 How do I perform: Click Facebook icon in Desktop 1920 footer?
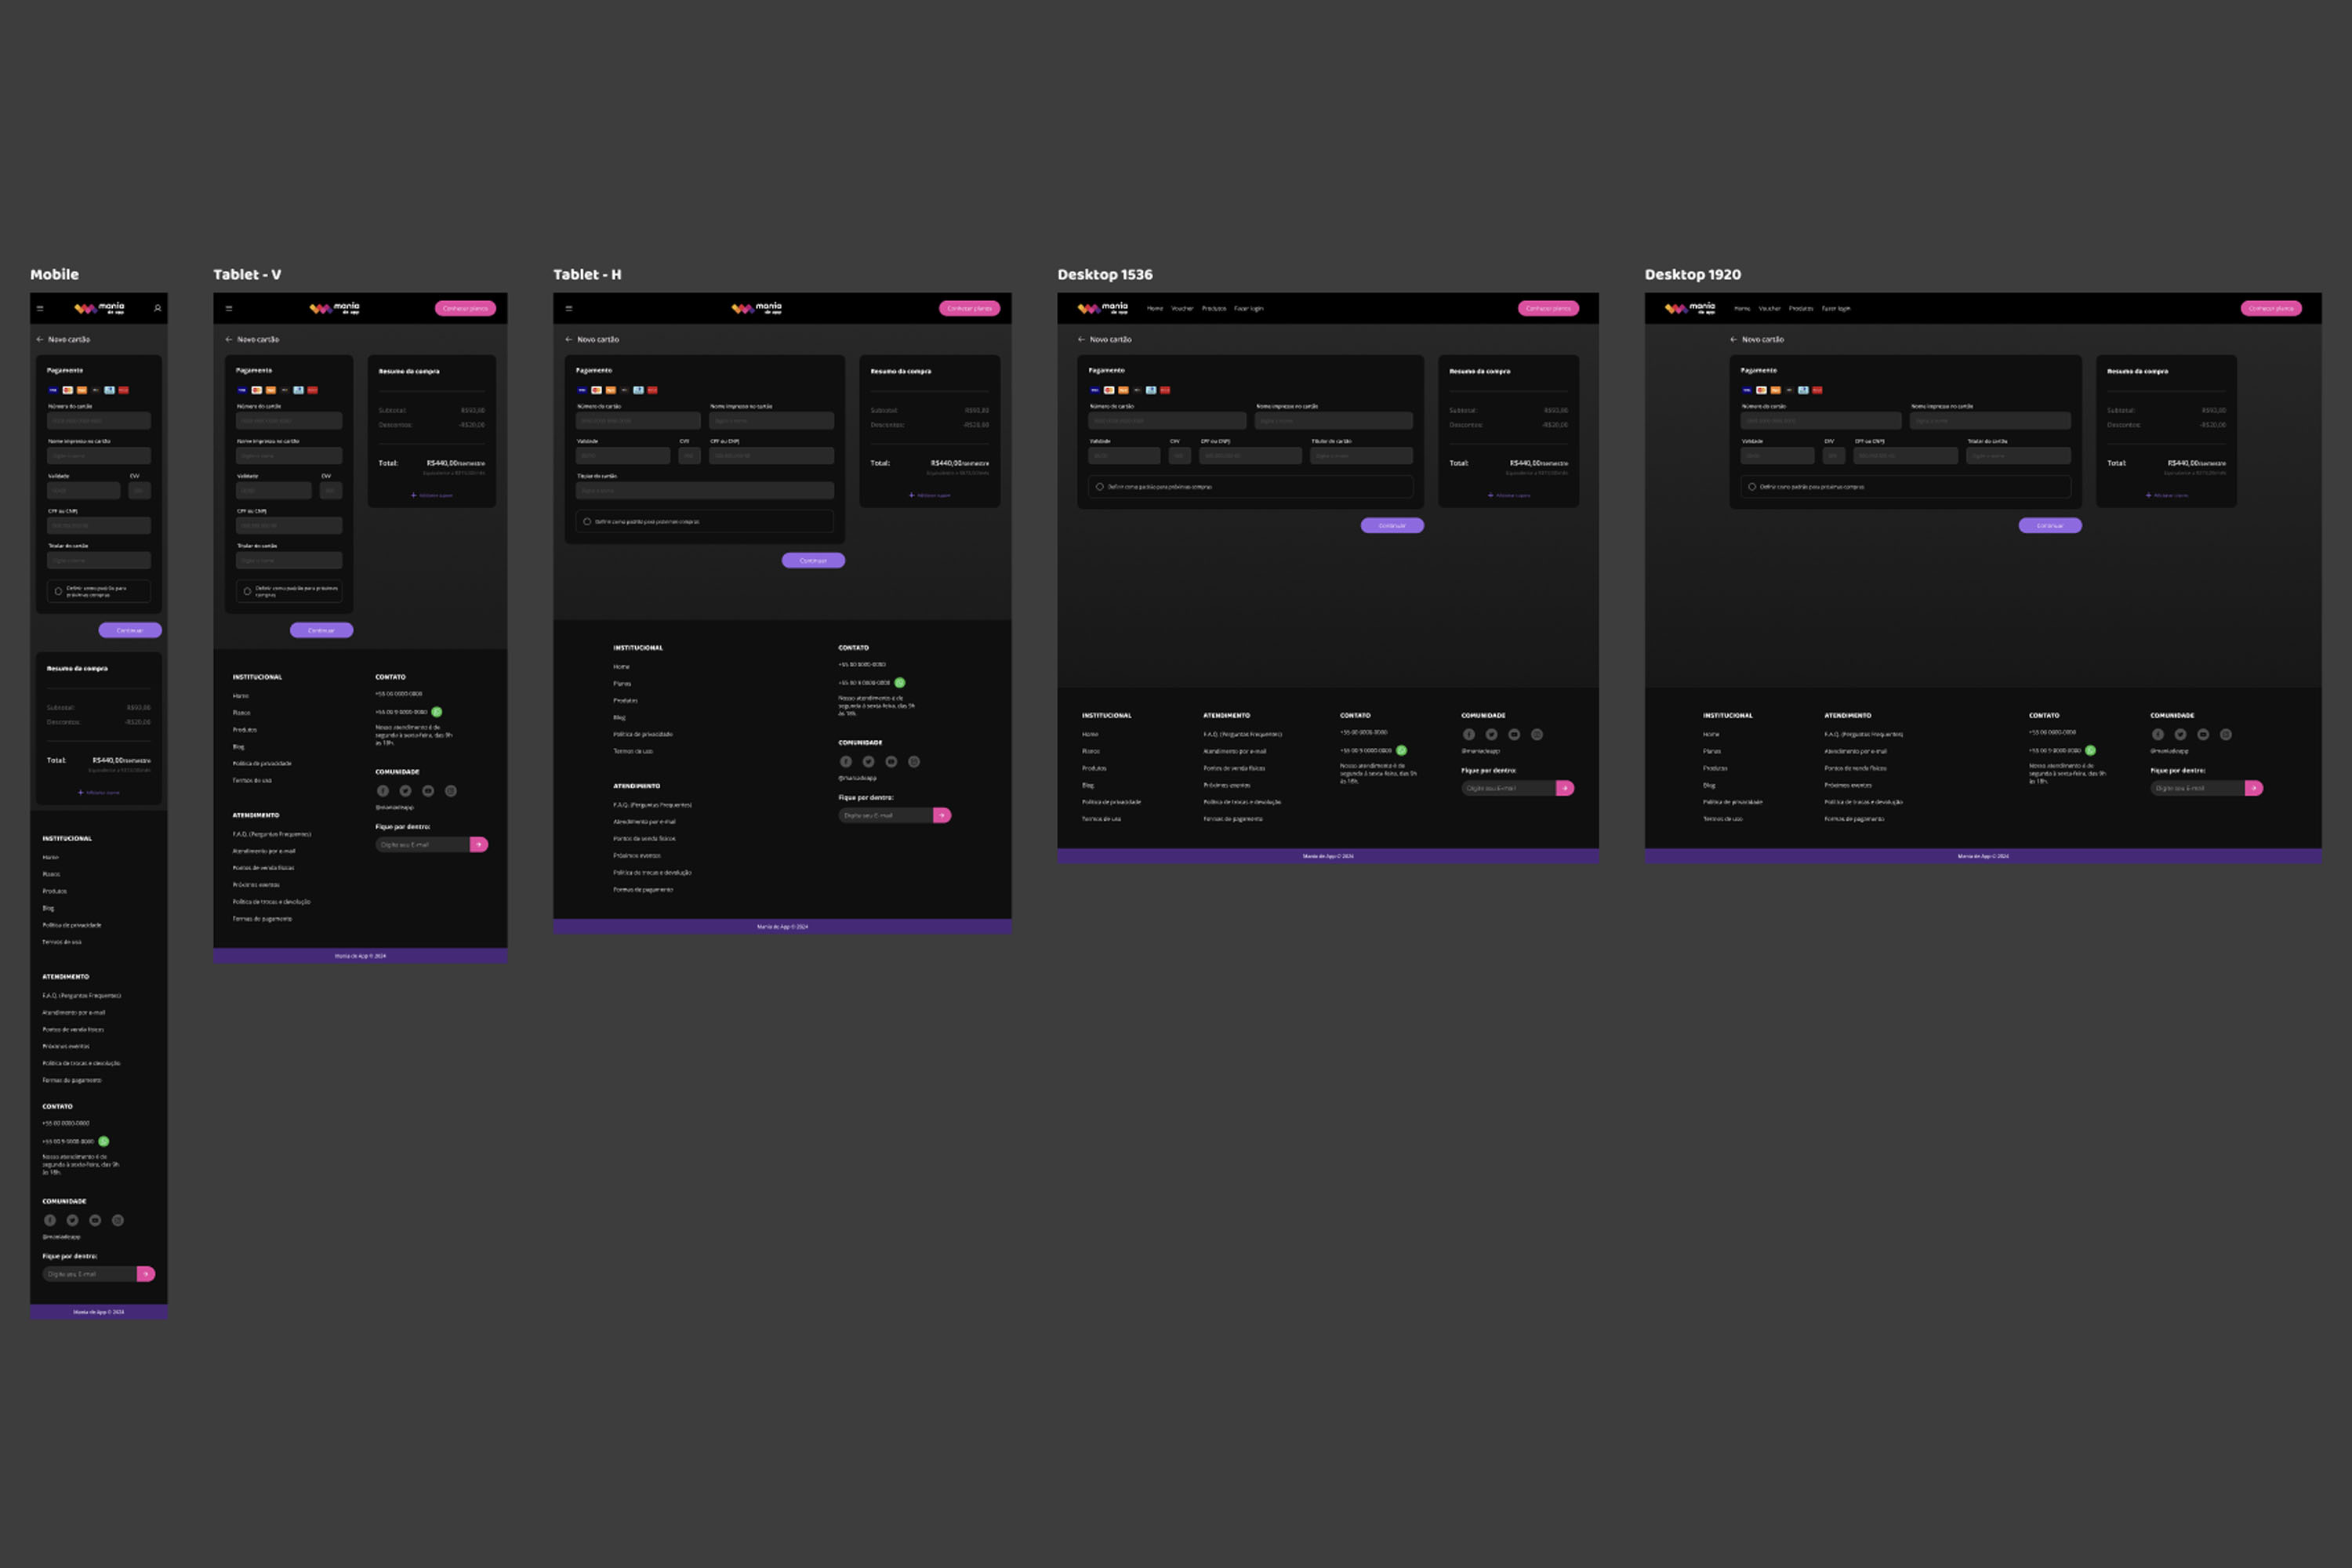click(2157, 734)
